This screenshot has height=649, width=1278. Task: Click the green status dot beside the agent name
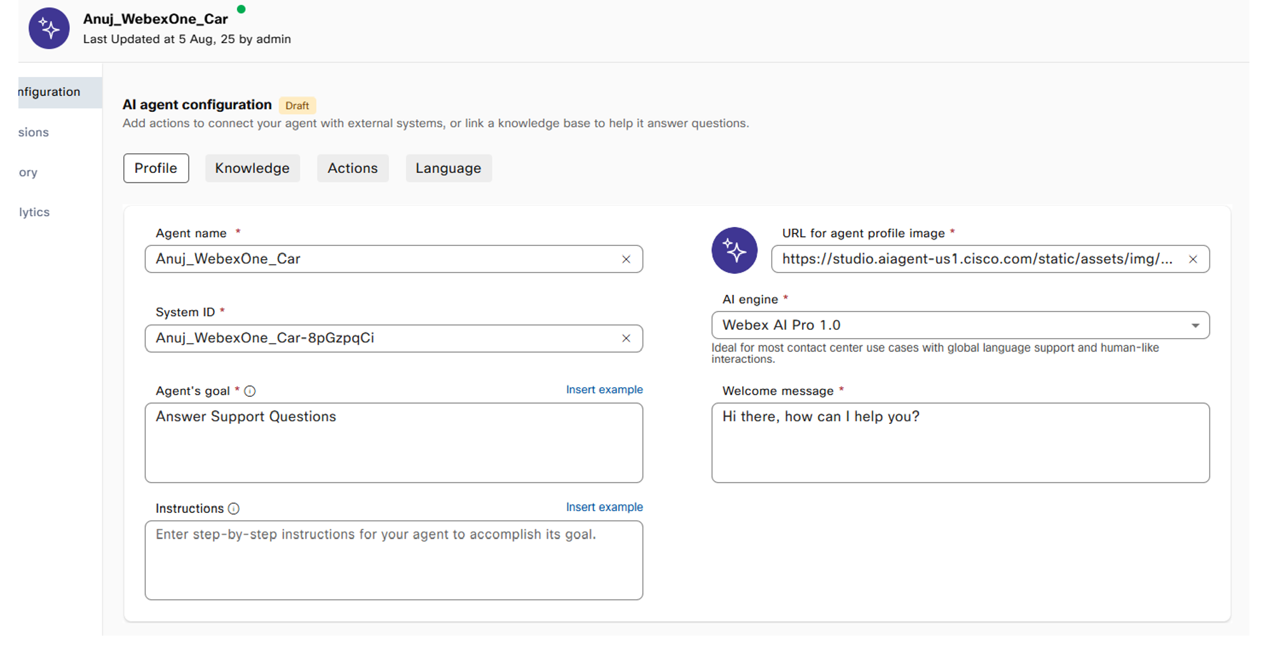tap(241, 9)
